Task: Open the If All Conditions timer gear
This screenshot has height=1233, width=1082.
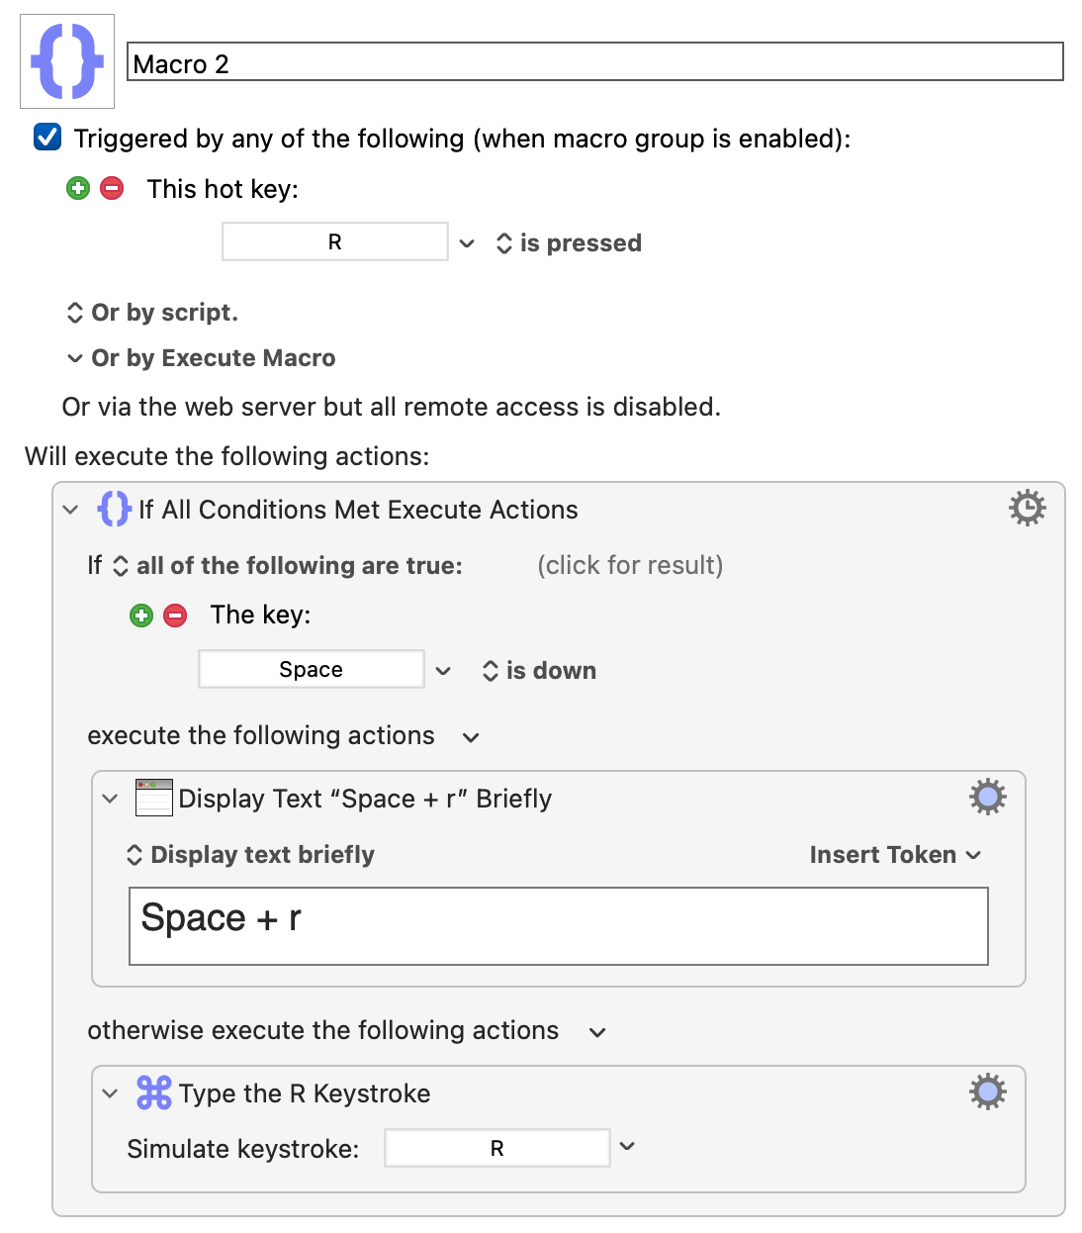Action: (1027, 508)
